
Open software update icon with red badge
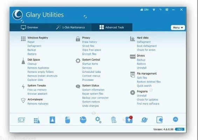point(129,120)
